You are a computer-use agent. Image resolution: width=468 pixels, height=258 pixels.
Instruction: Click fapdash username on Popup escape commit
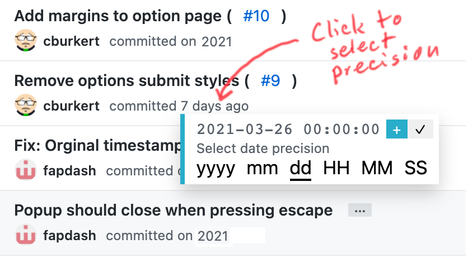pyautogui.click(x=69, y=236)
